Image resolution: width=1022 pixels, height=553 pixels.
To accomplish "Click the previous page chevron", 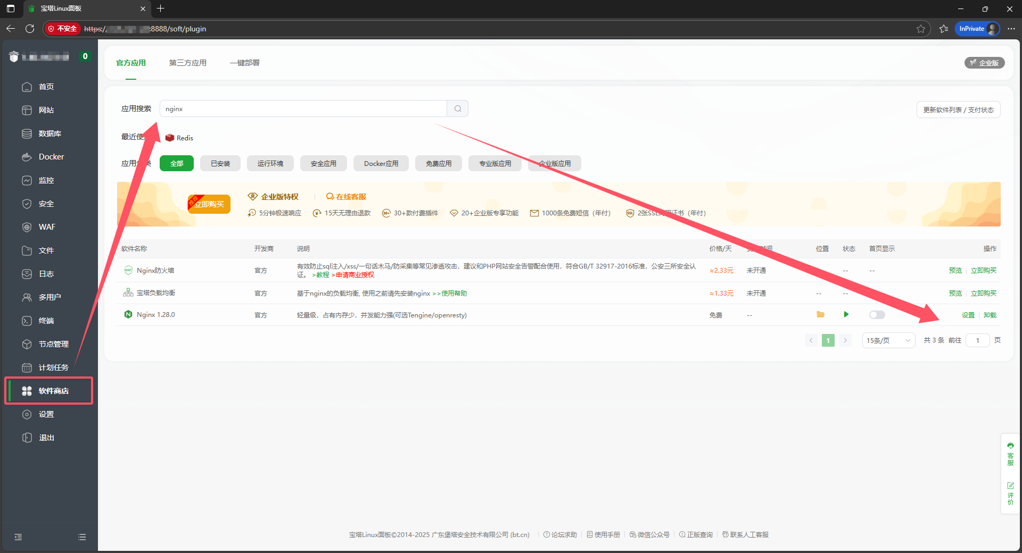I will (810, 340).
